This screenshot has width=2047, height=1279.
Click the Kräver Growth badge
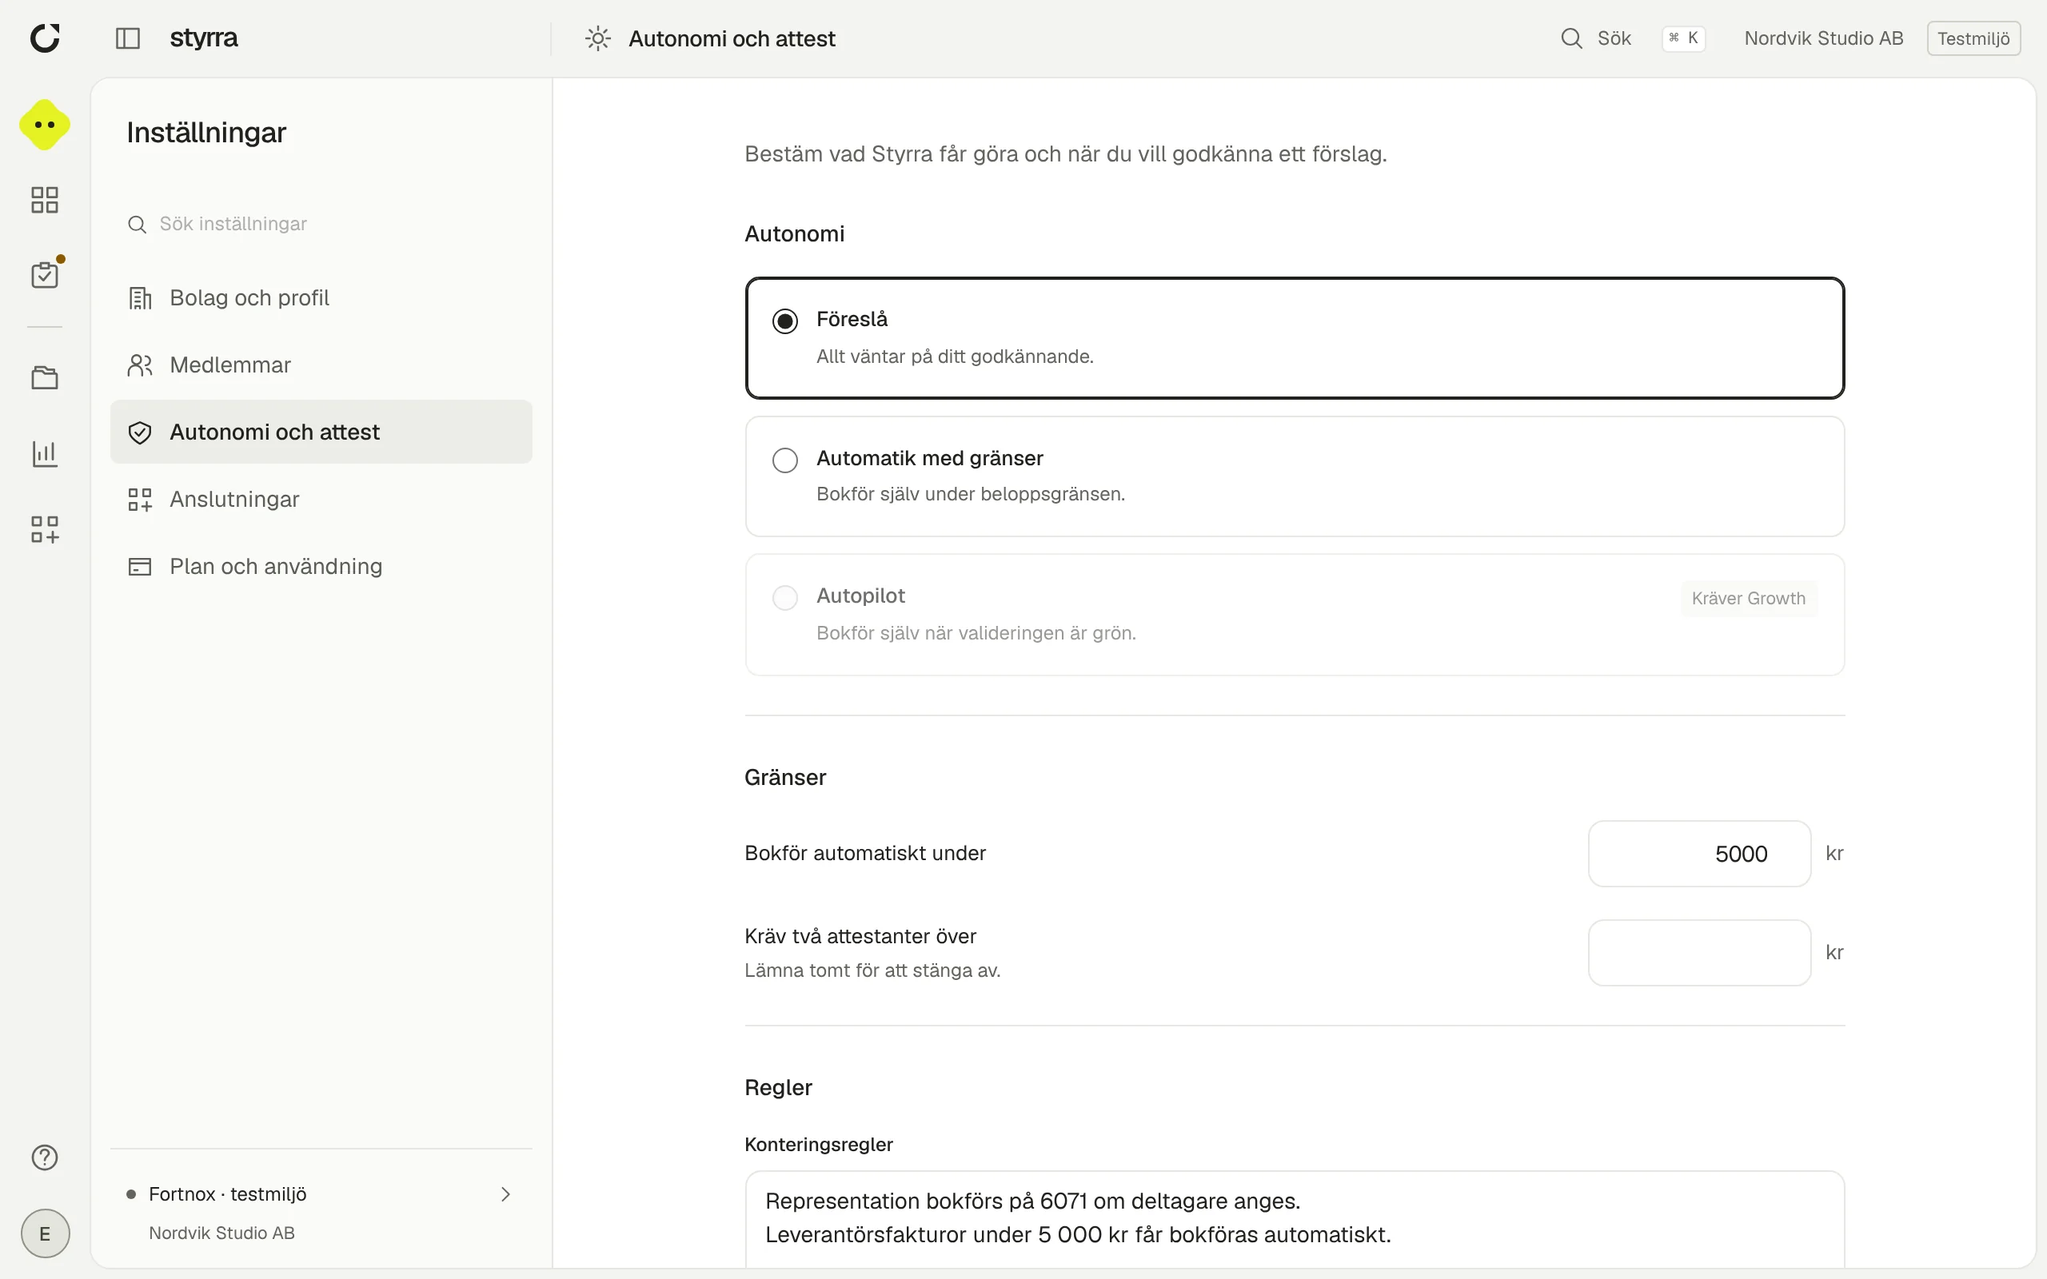click(x=1749, y=598)
